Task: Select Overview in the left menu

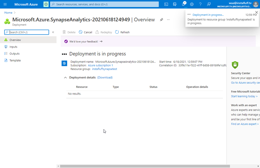Action: [28, 40]
